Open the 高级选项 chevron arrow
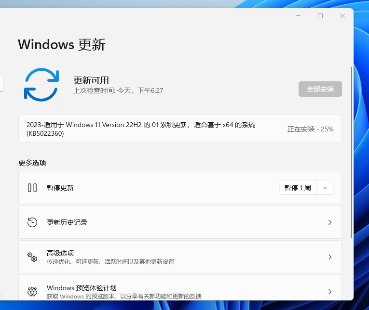The image size is (369, 310). (330, 257)
